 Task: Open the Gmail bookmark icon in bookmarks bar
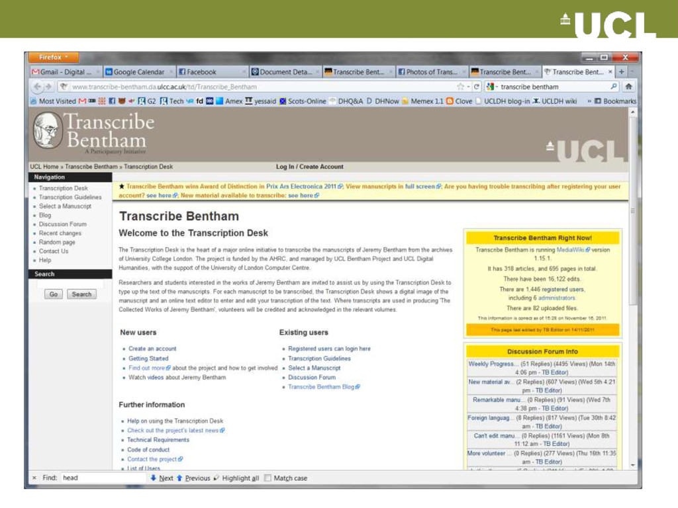(82, 101)
